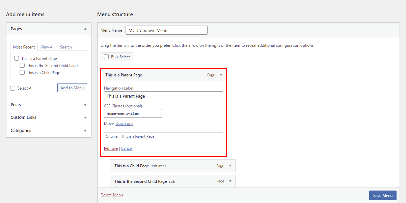
Task: Expand the Posts panel
Action: coord(85,104)
